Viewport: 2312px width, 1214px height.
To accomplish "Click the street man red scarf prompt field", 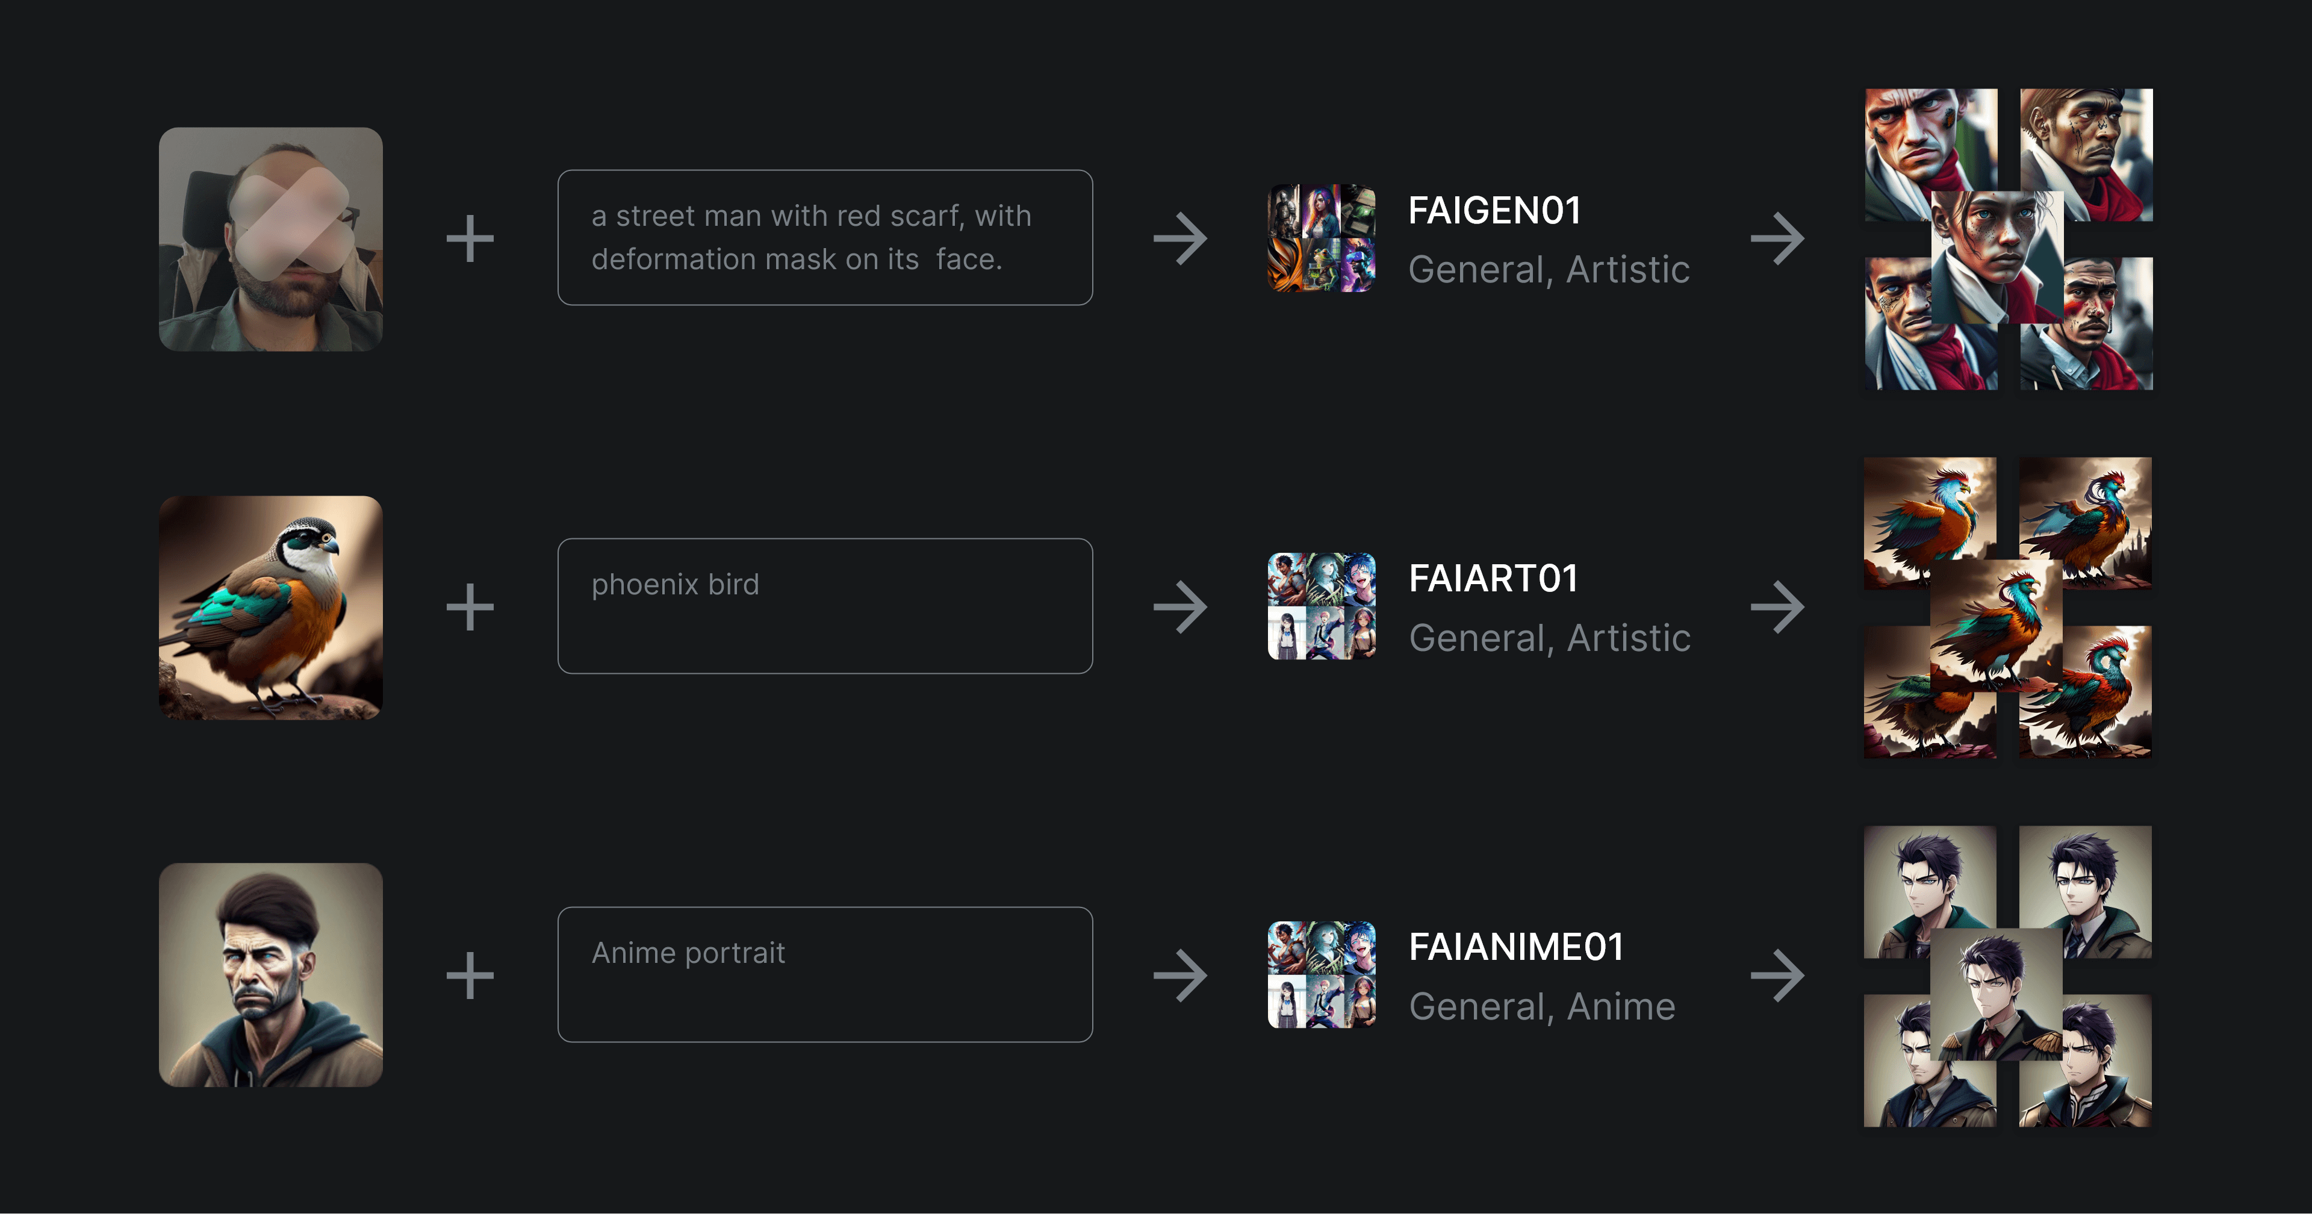I will (825, 238).
